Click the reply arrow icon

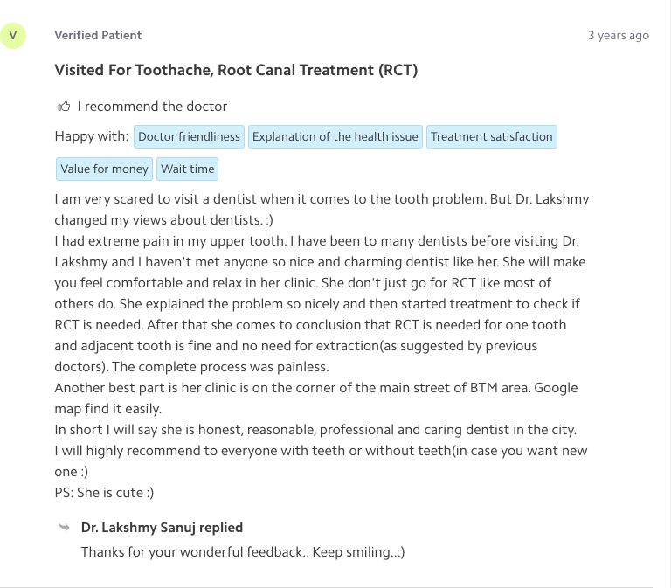64,528
